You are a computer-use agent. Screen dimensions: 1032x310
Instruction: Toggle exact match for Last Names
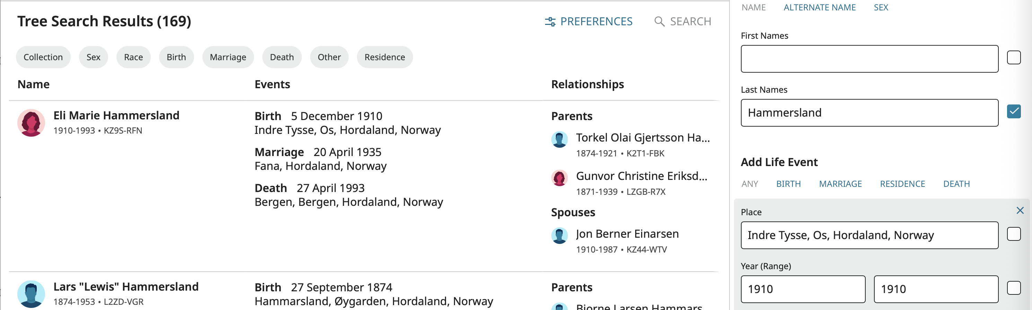point(1014,112)
